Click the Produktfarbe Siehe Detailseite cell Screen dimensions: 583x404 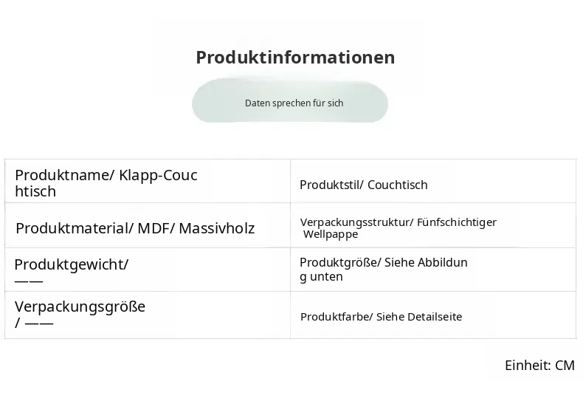(433, 315)
